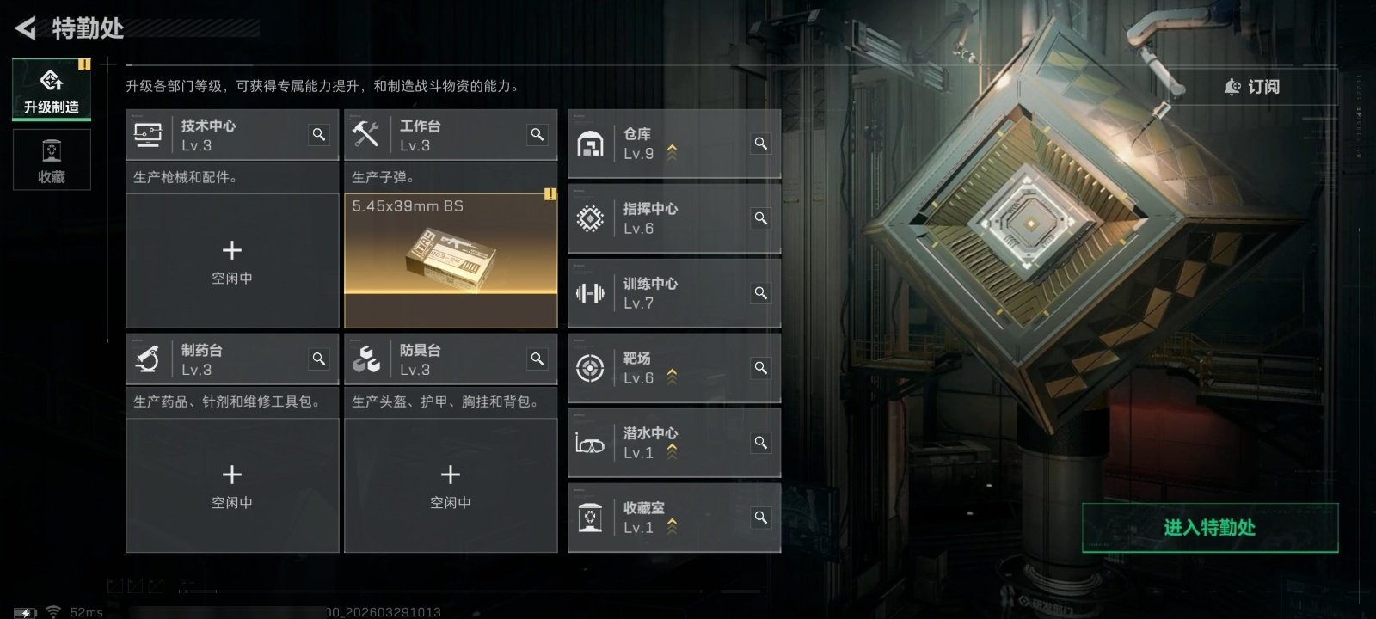Click the magnifier on 潜水中心
The width and height of the screenshot is (1376, 619).
click(761, 443)
